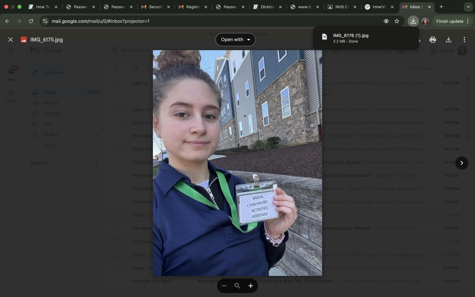Expand More in the Gmail sidebar

(49, 145)
